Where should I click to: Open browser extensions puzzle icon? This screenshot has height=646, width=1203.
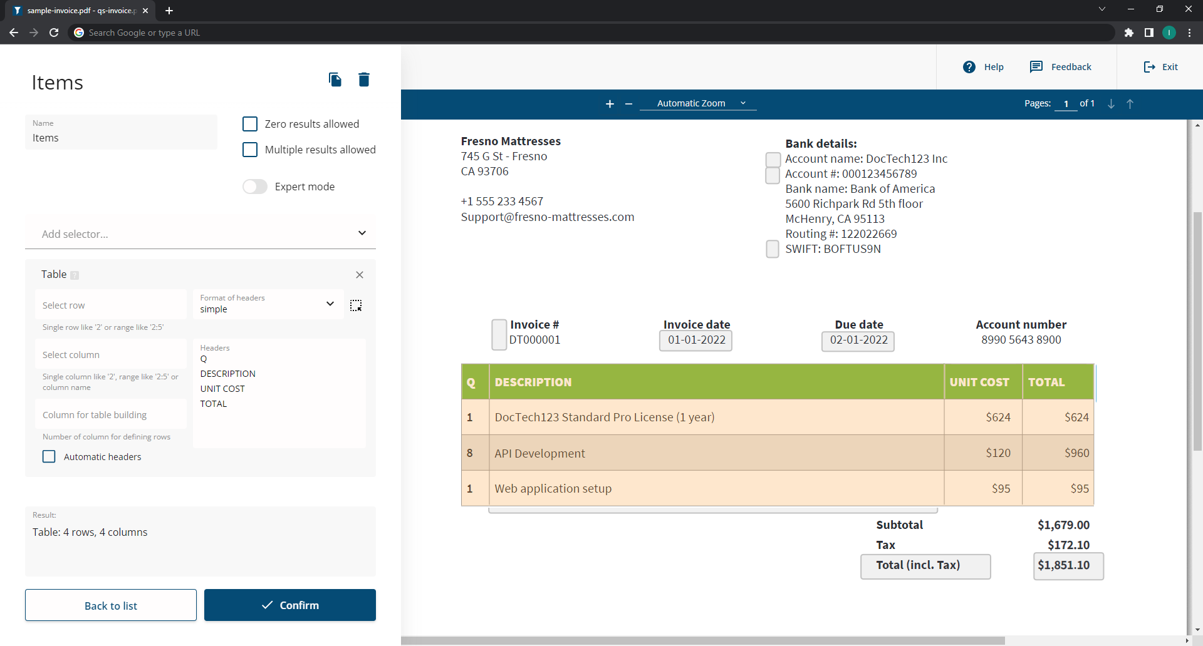pos(1129,33)
